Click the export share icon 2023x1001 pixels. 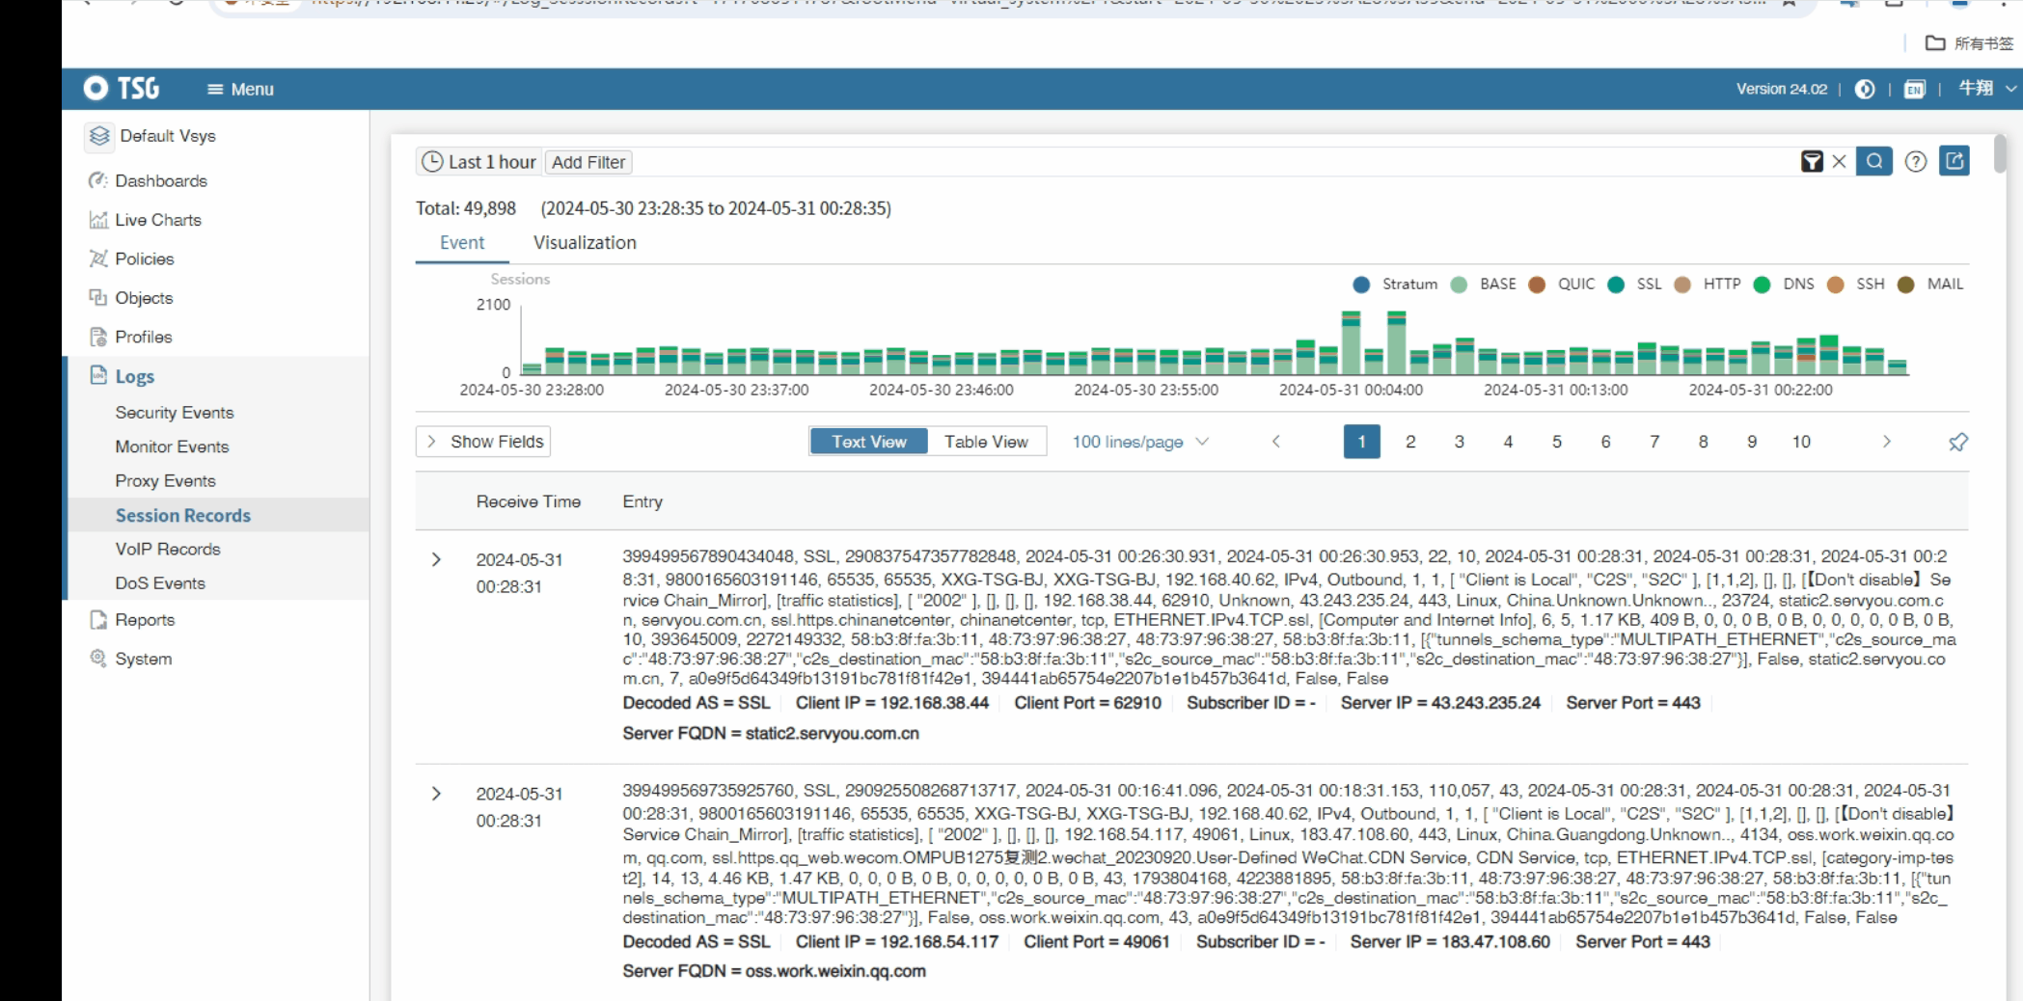pyautogui.click(x=1955, y=162)
